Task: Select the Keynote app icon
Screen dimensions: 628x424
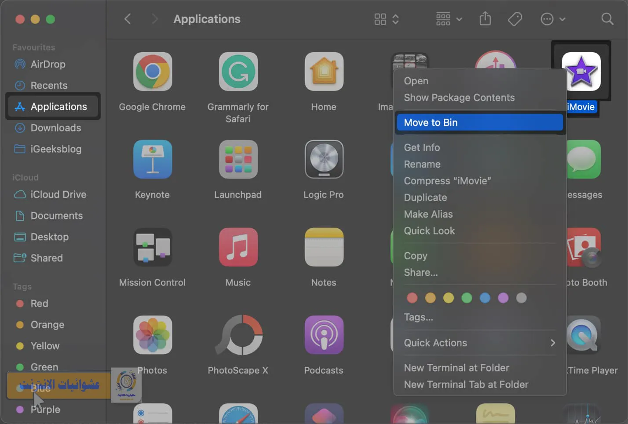Action: click(152, 159)
